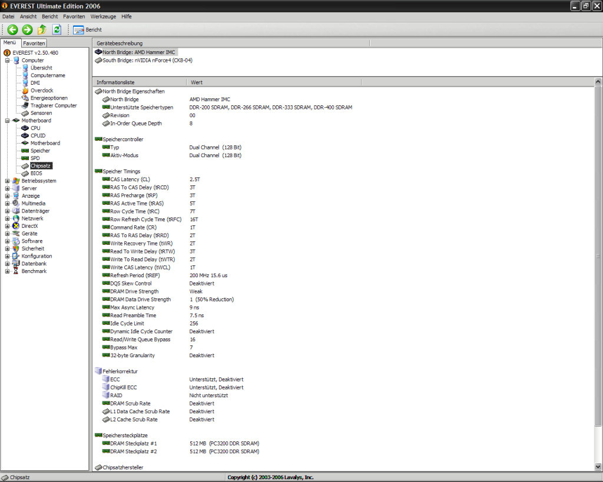Click the Chipsatzhersteller section heading
The height and width of the screenshot is (482, 603).
click(x=119, y=467)
